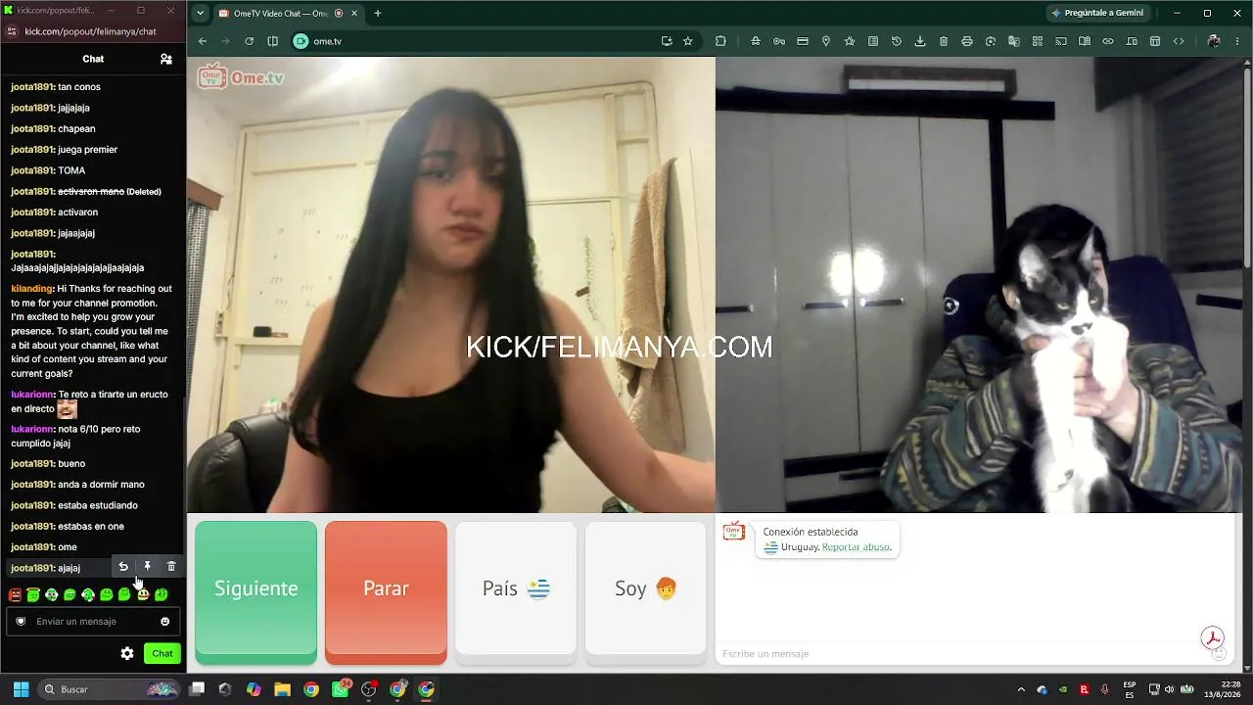
Task: Open Kick chat settings gear
Action: click(x=127, y=653)
